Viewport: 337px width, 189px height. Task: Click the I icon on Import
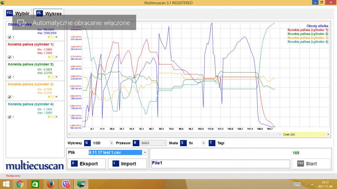[x=115, y=164]
